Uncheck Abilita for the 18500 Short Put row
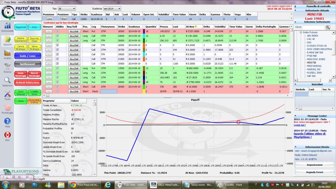The image size is (336, 189). (57, 31)
